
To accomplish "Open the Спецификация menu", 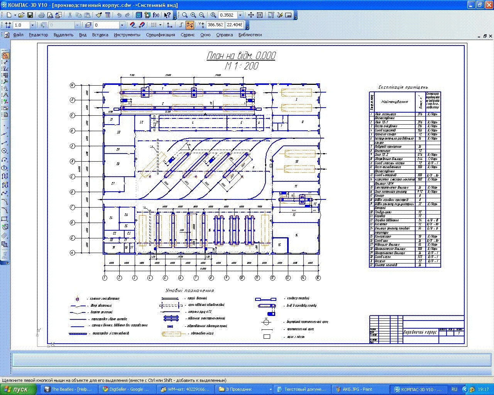I will pos(160,35).
